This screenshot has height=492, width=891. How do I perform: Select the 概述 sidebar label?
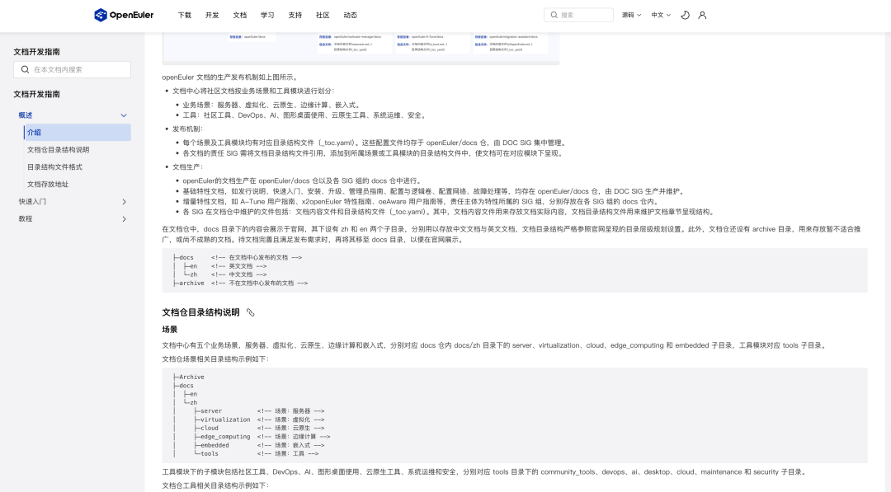(x=26, y=115)
